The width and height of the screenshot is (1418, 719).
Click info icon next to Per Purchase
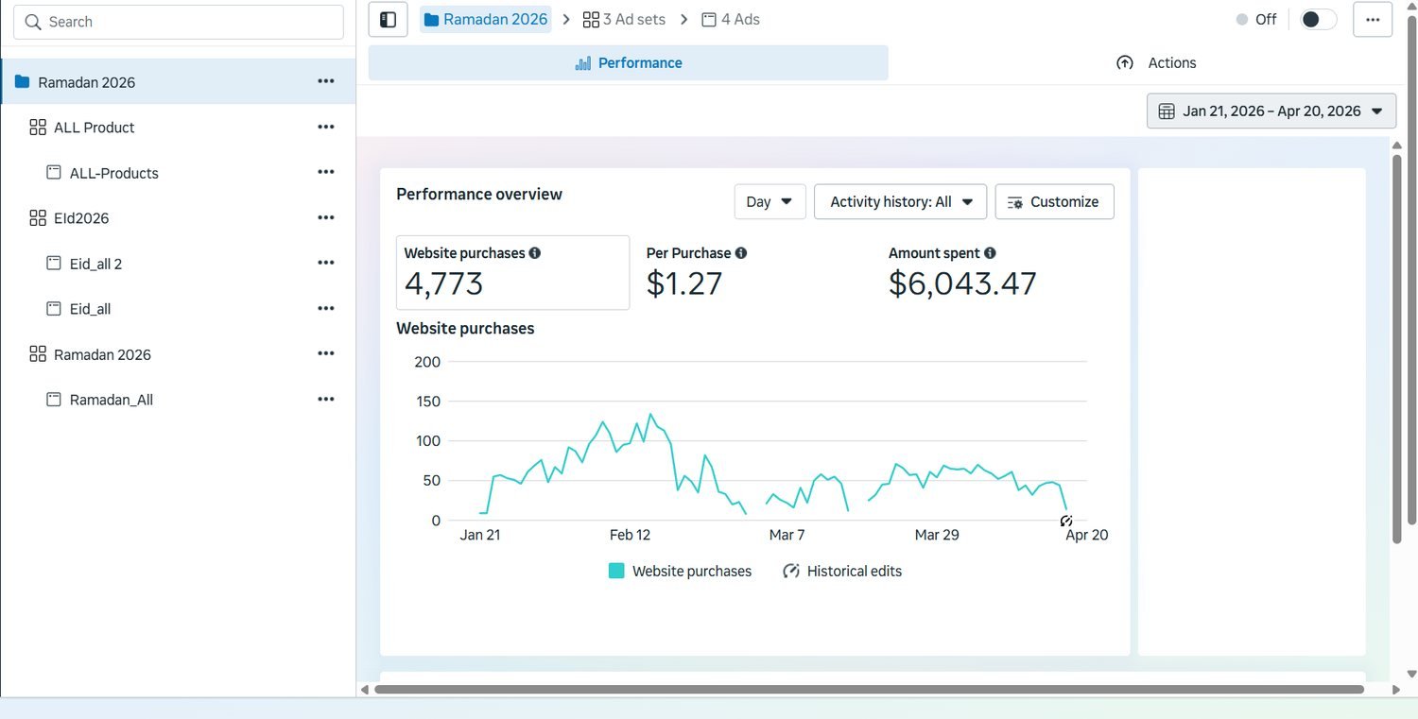click(x=741, y=253)
